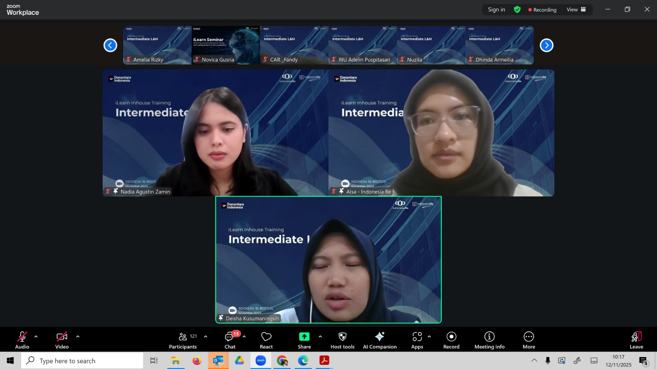Image resolution: width=657 pixels, height=369 pixels.
Task: Click the Sign in button
Action: 496,9
